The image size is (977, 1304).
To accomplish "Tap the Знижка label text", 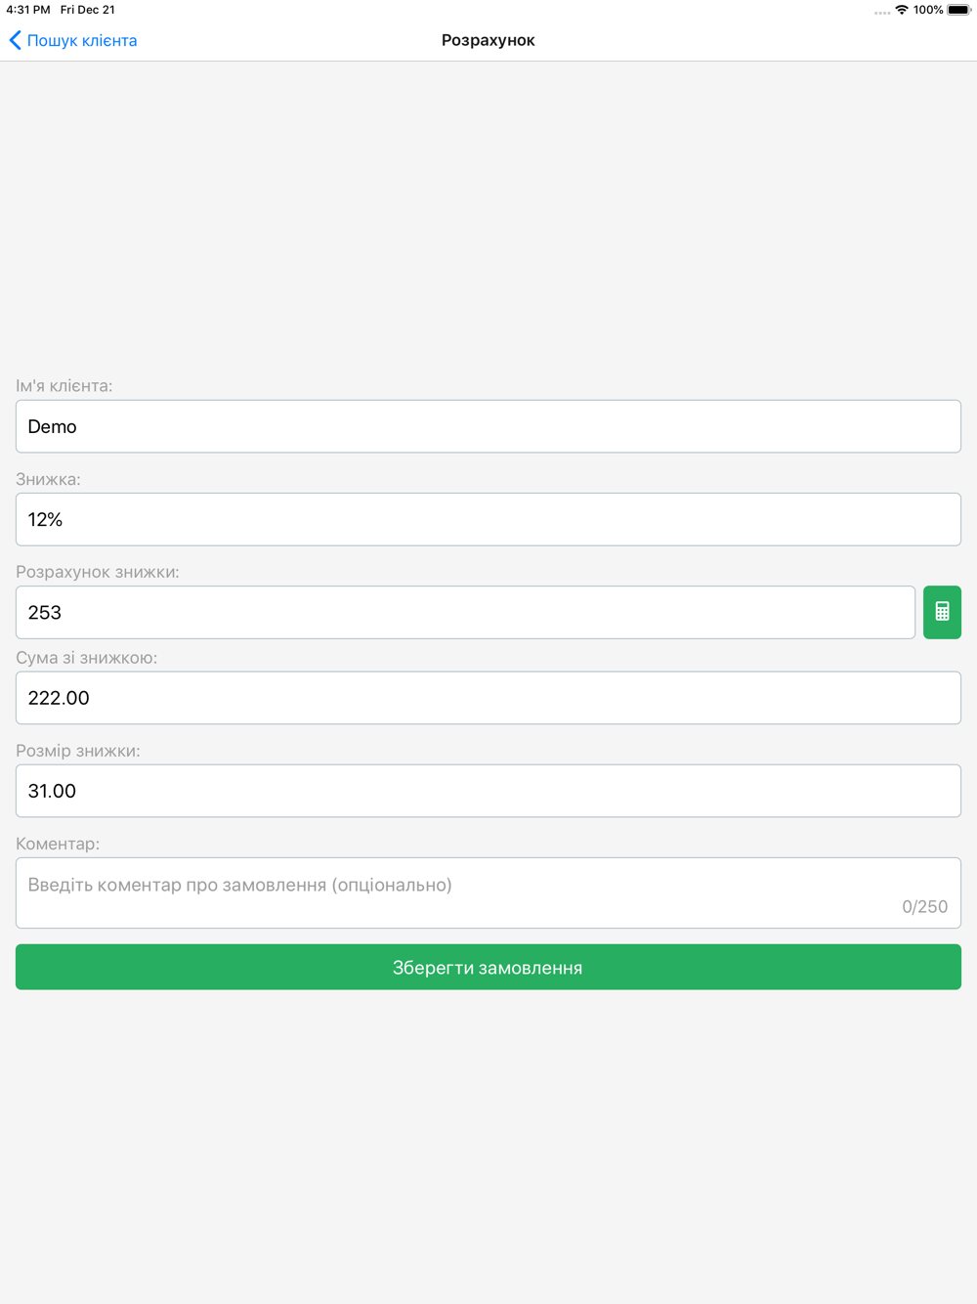I will [48, 479].
